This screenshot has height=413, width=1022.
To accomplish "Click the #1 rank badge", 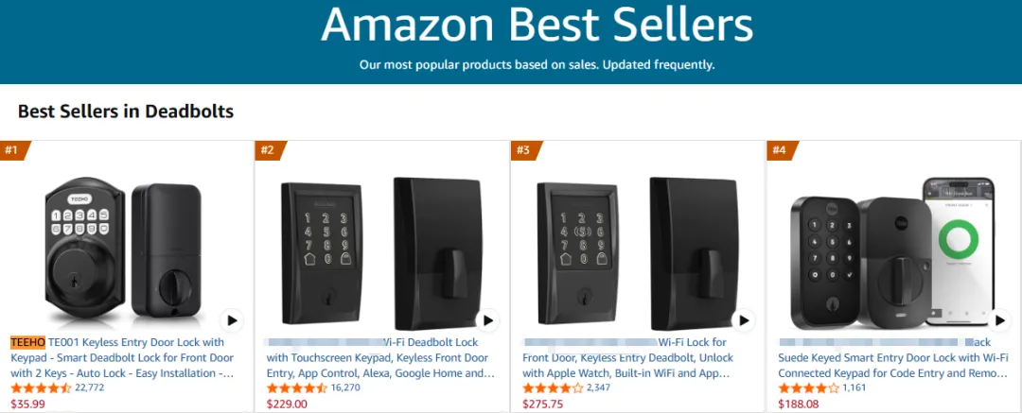I will click(13, 150).
